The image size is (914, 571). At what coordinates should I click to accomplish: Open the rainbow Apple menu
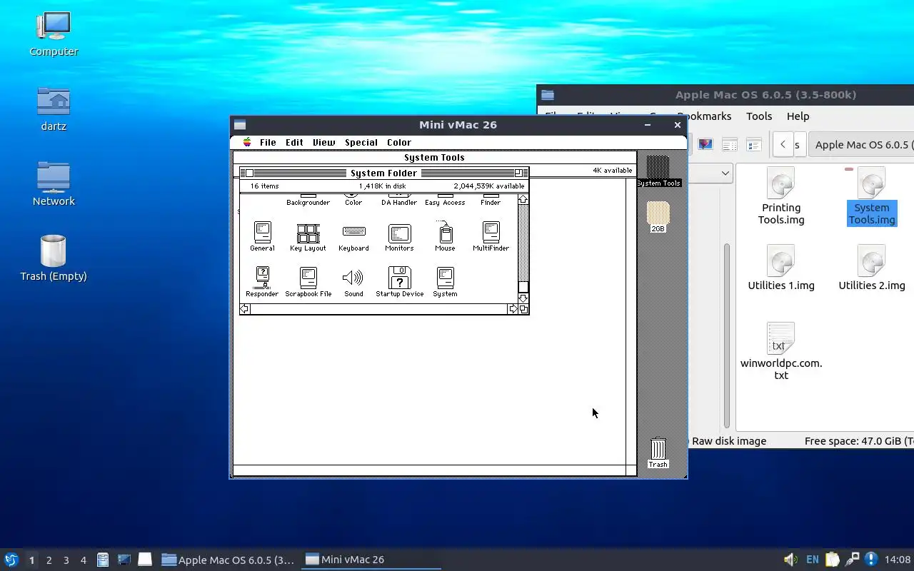tap(247, 142)
